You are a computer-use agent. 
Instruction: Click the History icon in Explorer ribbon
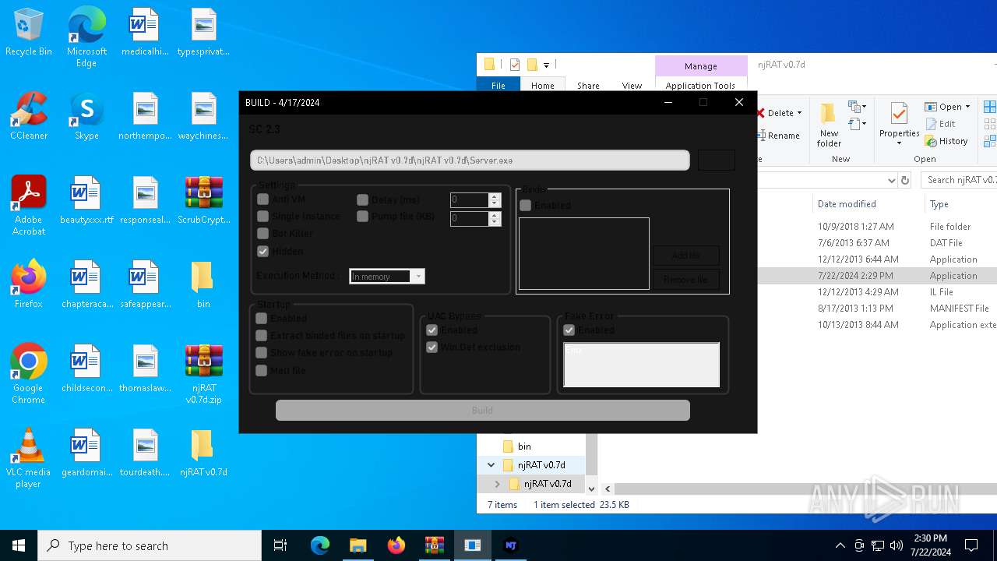coord(946,141)
